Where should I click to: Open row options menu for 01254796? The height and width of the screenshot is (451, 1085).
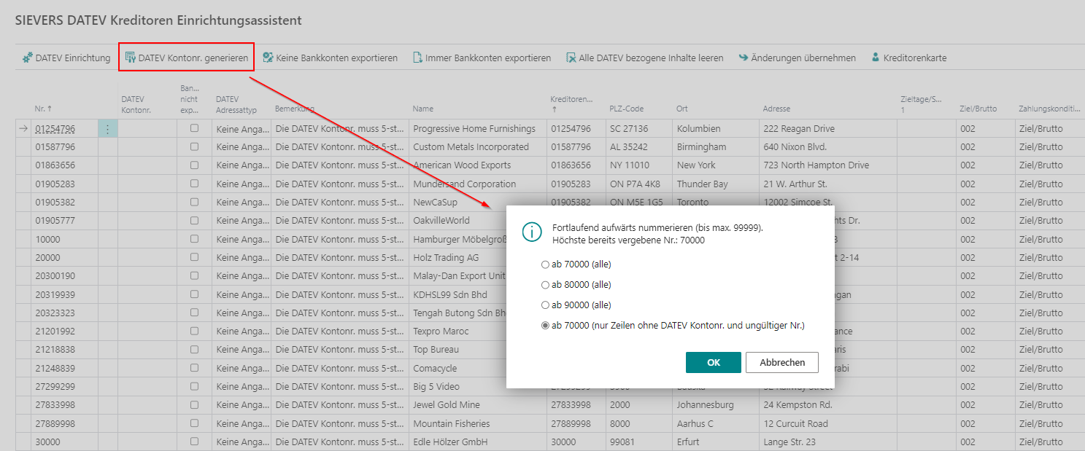[108, 129]
